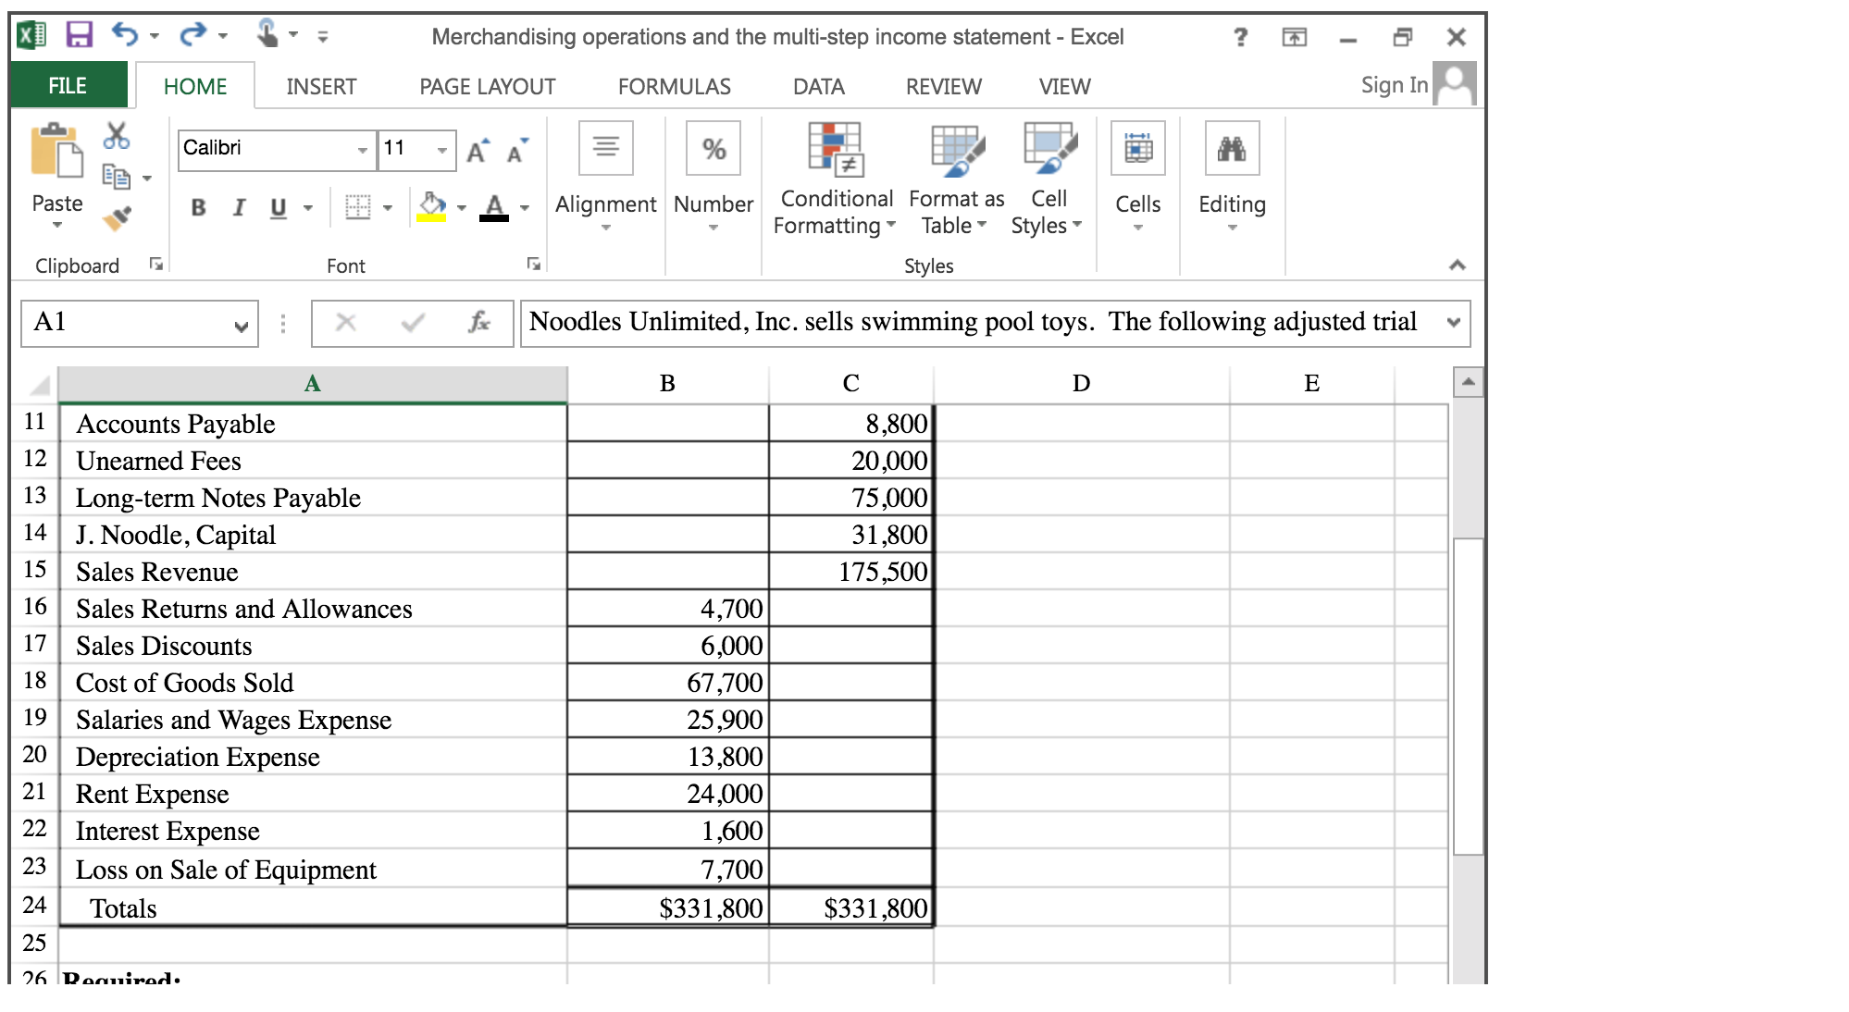Decrease font size with the smaller A icon
1849x1012 pixels.
pos(516,150)
